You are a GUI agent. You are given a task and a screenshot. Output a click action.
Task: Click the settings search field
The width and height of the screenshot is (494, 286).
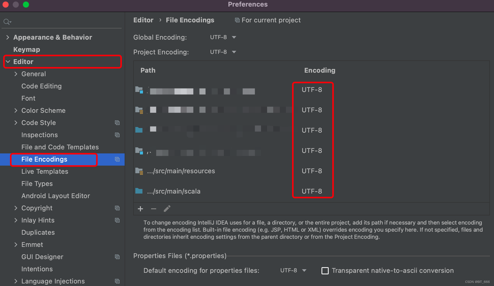[51, 22]
